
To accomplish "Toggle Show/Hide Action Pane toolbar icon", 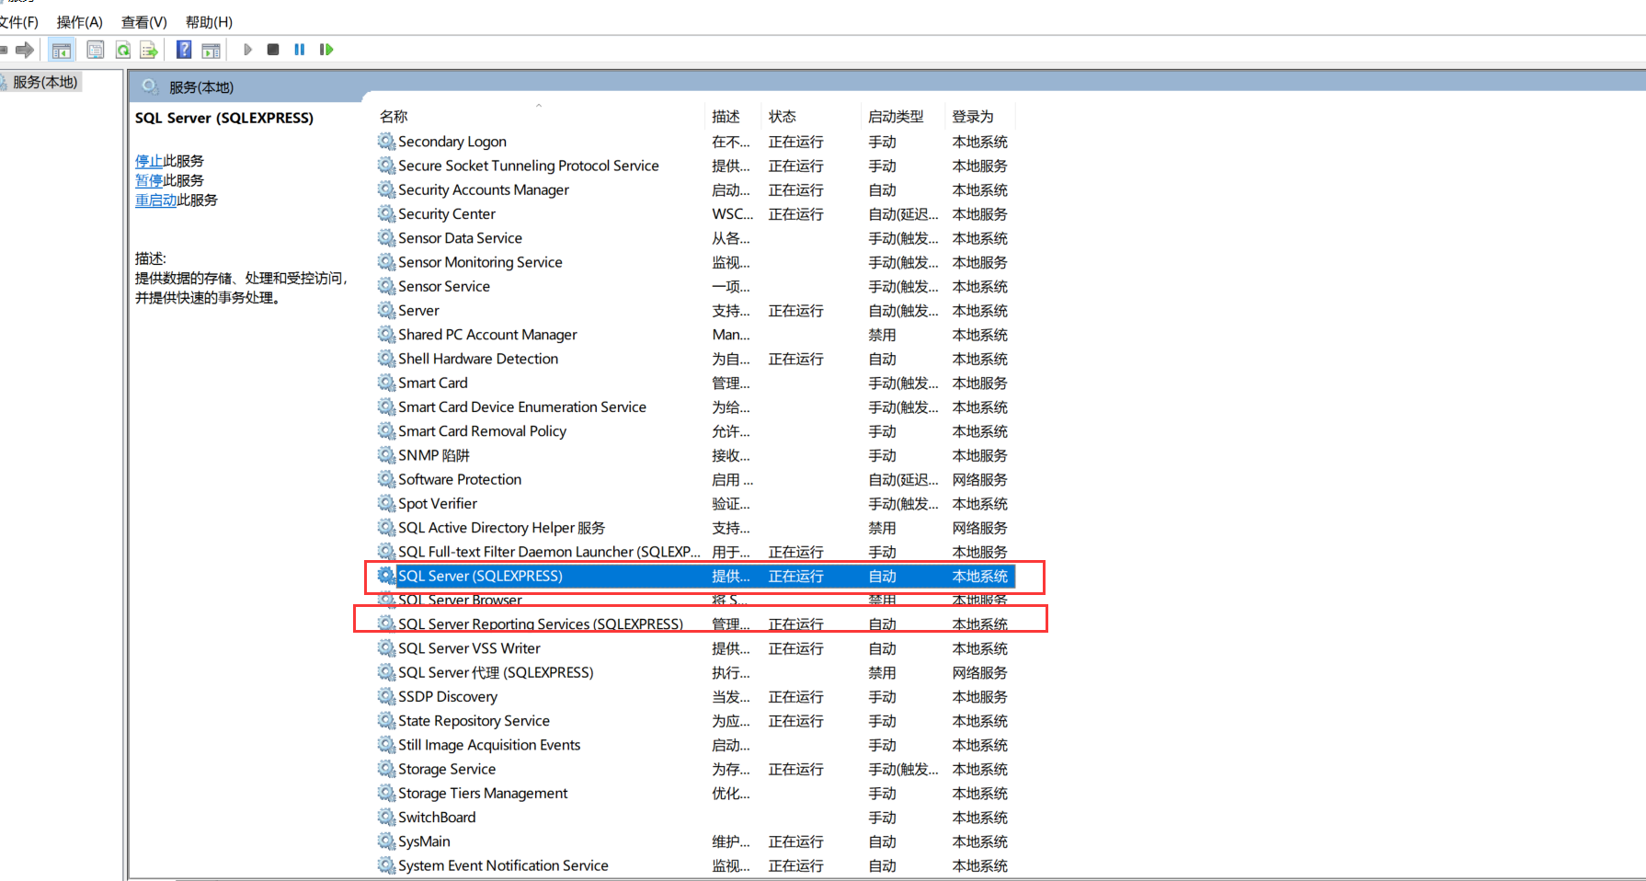I will click(x=211, y=50).
